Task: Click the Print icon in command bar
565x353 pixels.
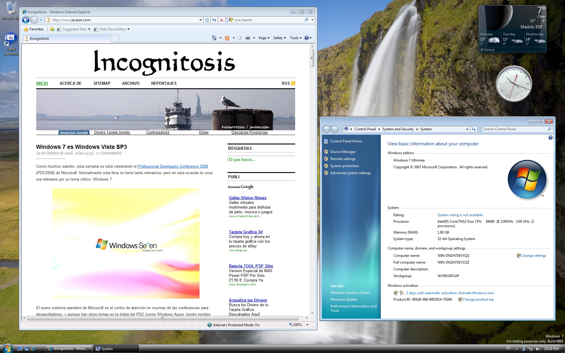Action: 248,38
